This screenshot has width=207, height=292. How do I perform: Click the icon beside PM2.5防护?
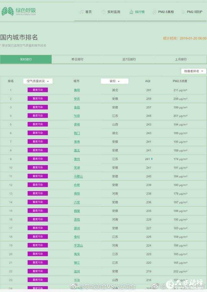(183, 12)
